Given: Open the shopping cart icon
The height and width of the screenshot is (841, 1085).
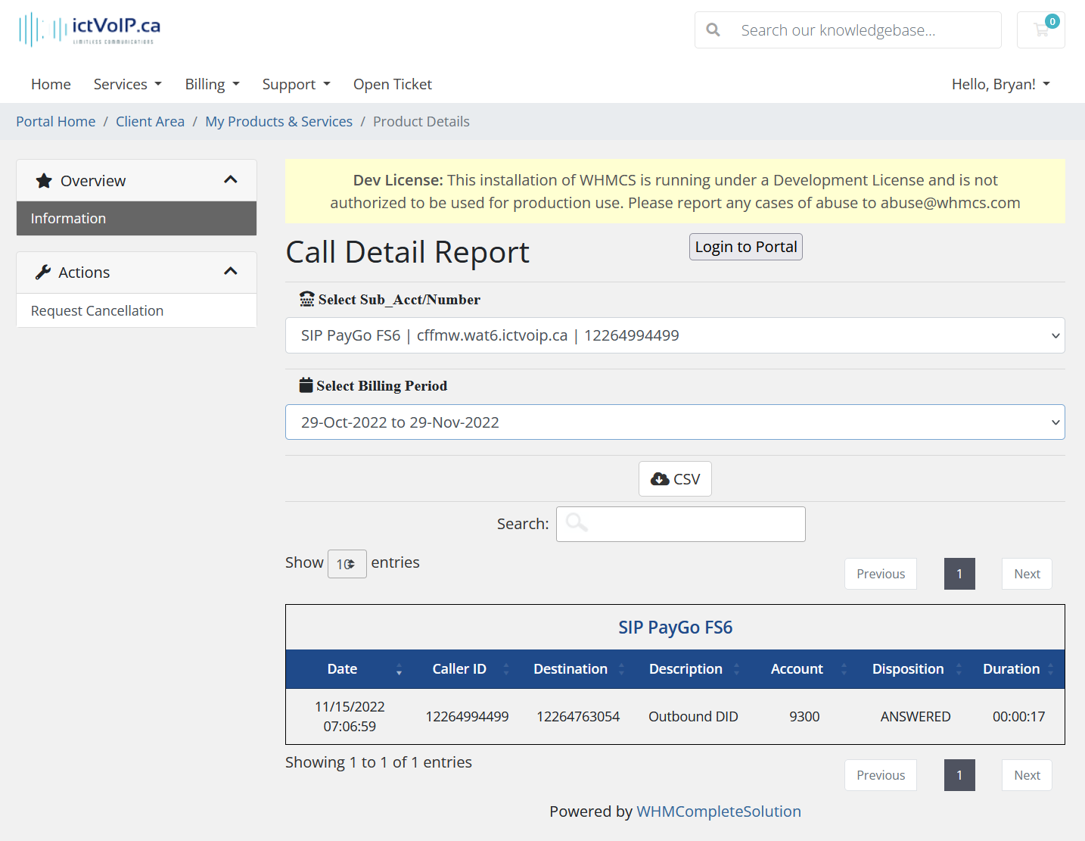Looking at the screenshot, I should click(x=1041, y=30).
